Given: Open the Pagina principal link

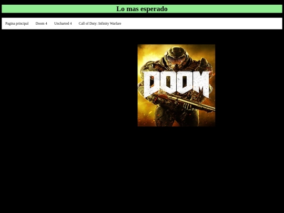Looking at the screenshot, I should [x=17, y=24].
